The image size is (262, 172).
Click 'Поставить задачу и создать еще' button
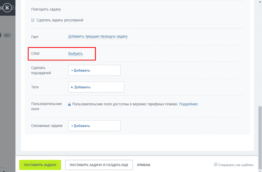(x=99, y=165)
